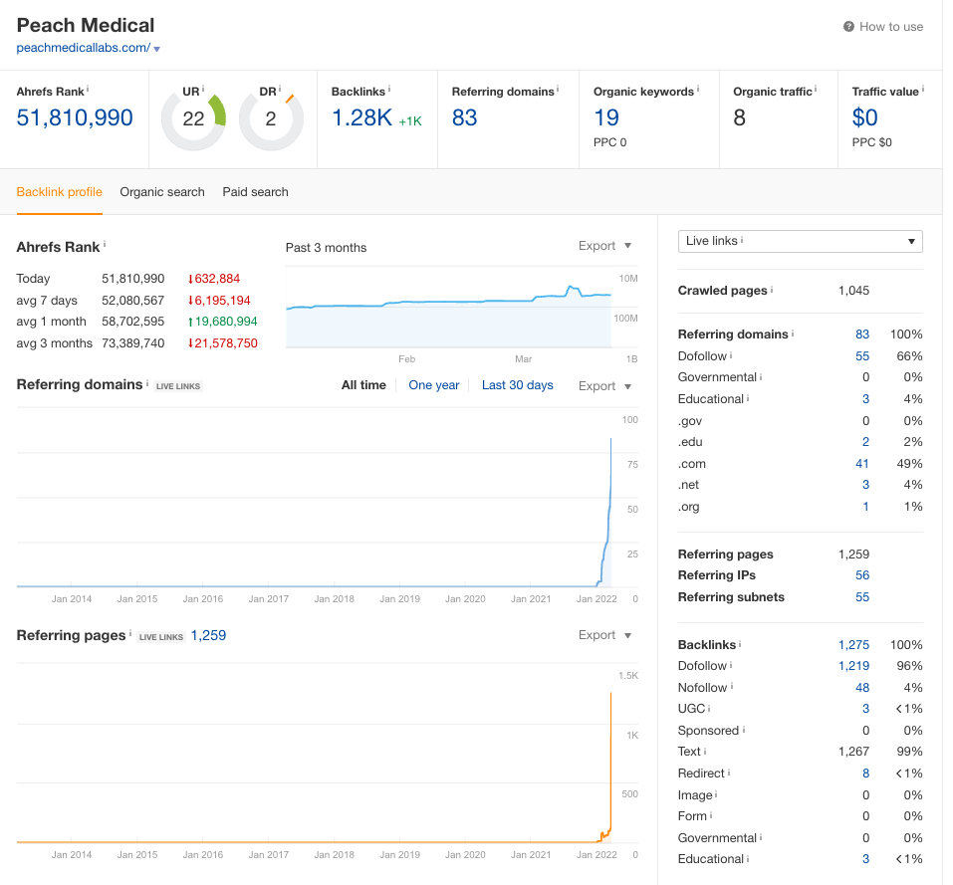Click info icon inside Live links dropdown
The width and height of the screenshot is (953, 885).
(742, 240)
